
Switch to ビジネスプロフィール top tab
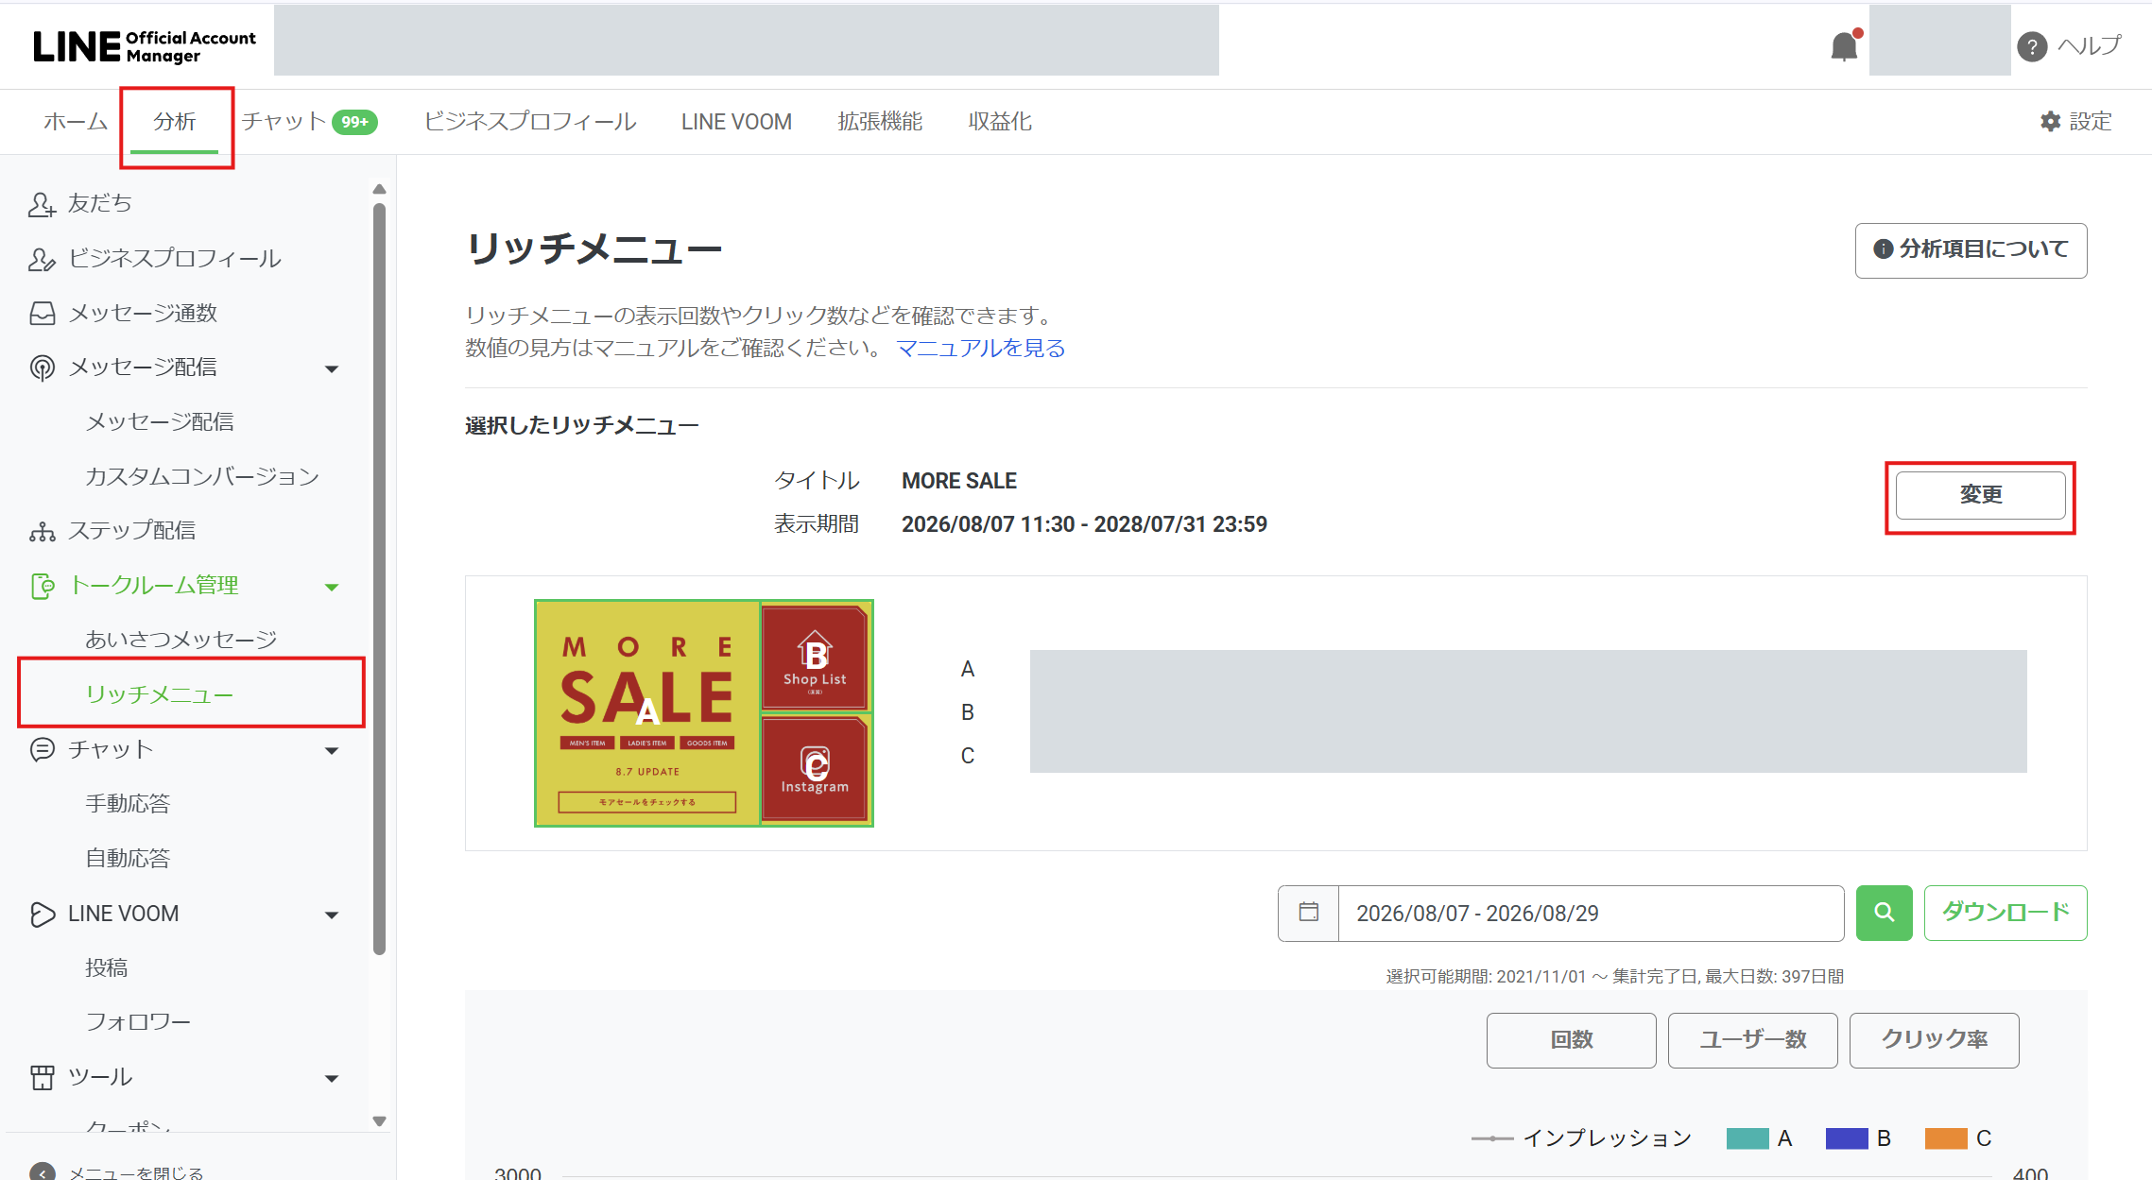(x=530, y=122)
